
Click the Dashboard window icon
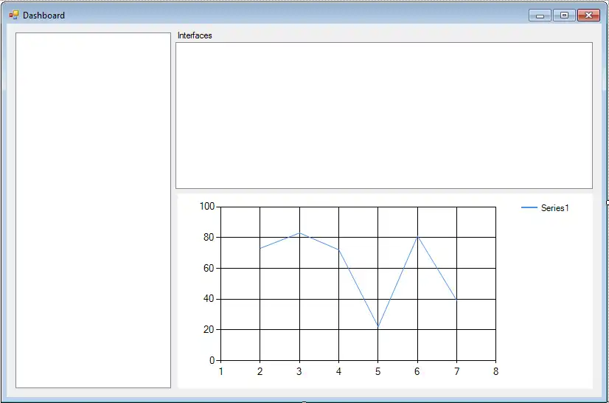[x=14, y=15]
